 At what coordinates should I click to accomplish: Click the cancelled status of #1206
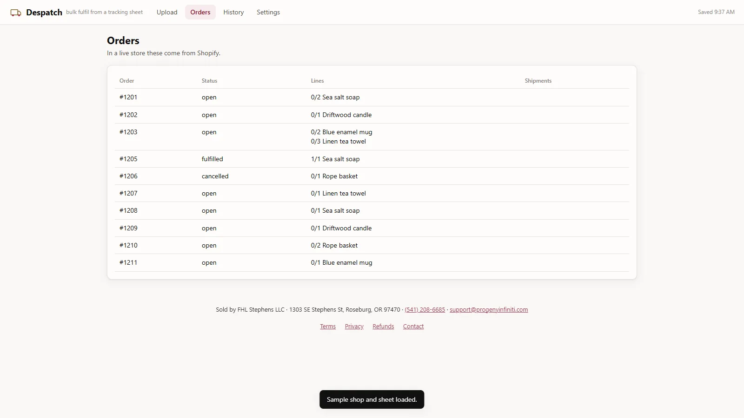(215, 176)
